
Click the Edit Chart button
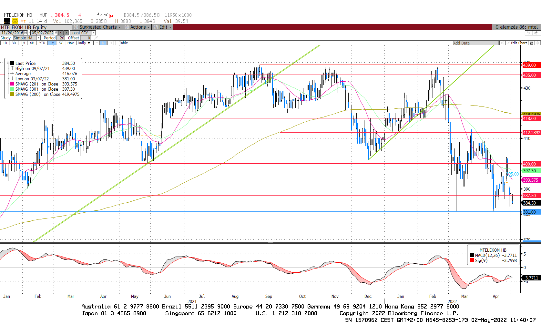pyautogui.click(x=517, y=43)
